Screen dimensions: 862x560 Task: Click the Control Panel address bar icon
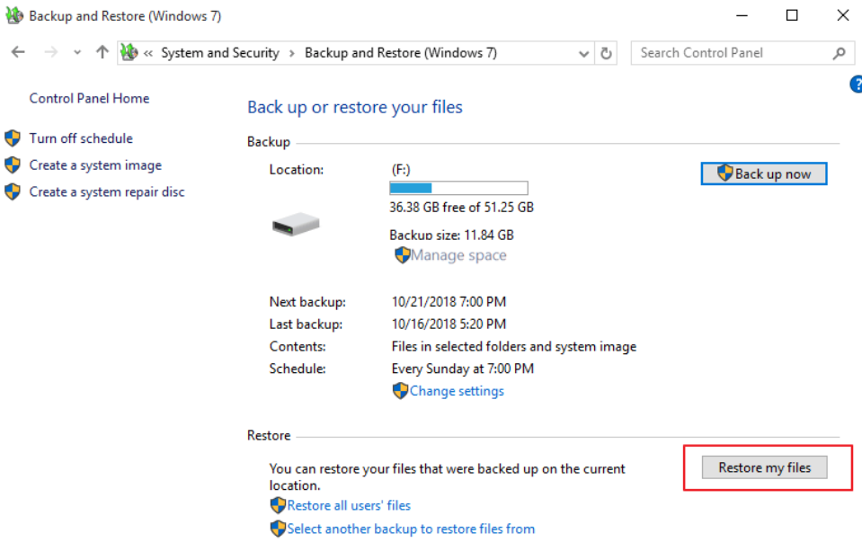[x=129, y=53]
